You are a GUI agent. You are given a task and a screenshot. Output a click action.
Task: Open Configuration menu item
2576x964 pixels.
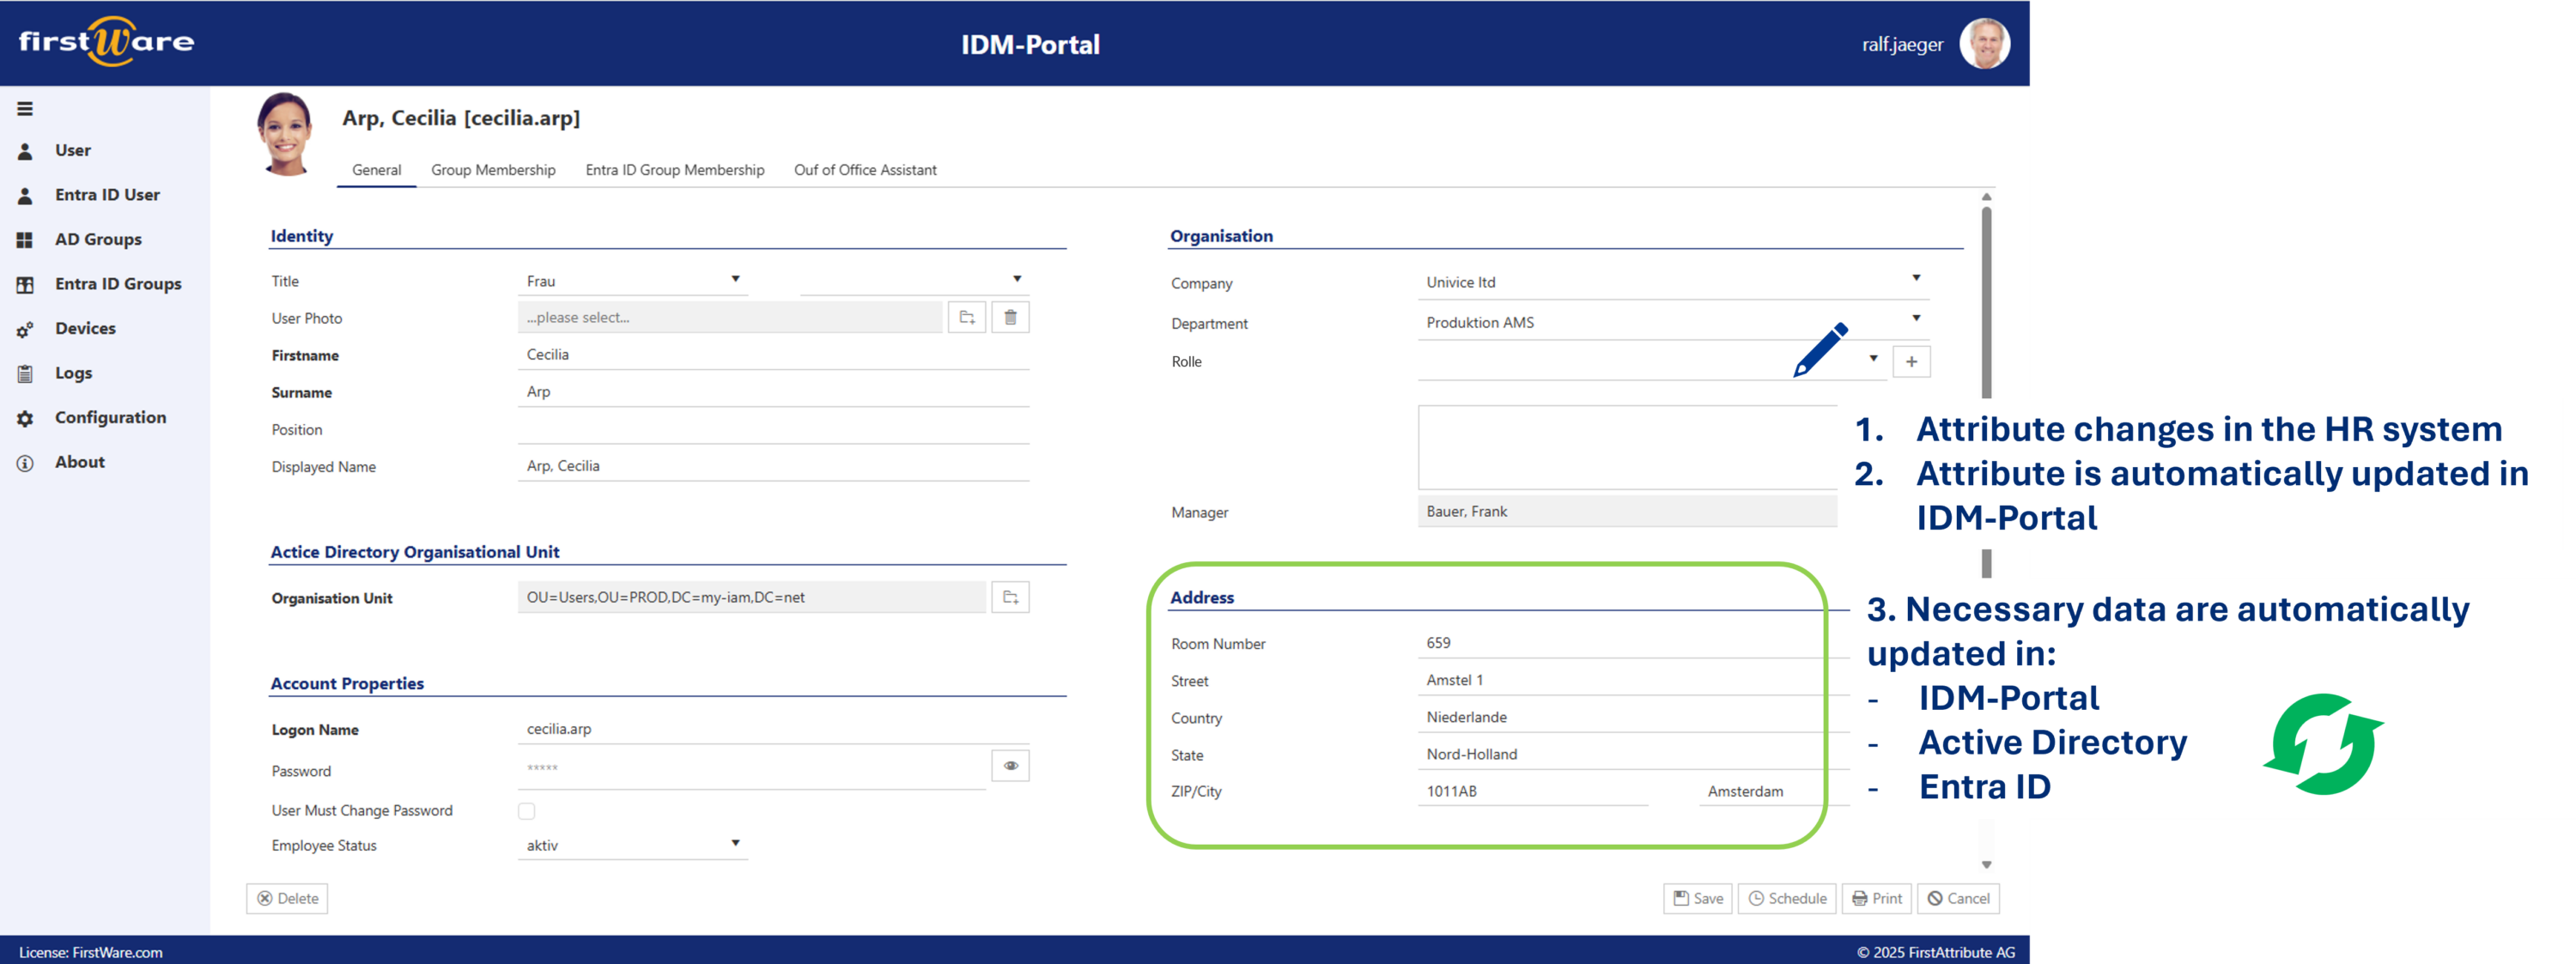pyautogui.click(x=110, y=418)
